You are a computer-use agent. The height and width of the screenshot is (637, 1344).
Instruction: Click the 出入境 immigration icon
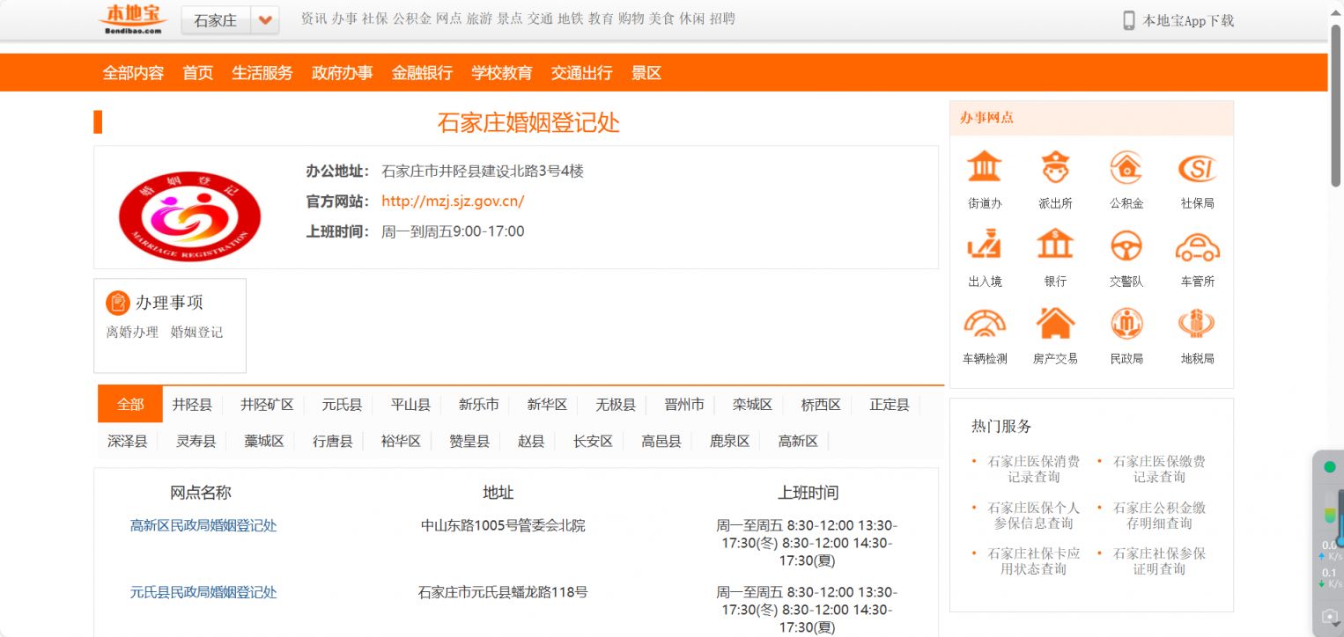(x=984, y=245)
